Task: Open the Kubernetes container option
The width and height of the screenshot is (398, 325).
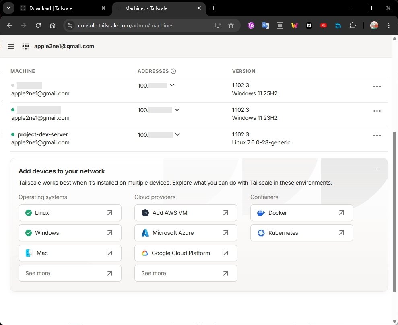Action: click(301, 233)
